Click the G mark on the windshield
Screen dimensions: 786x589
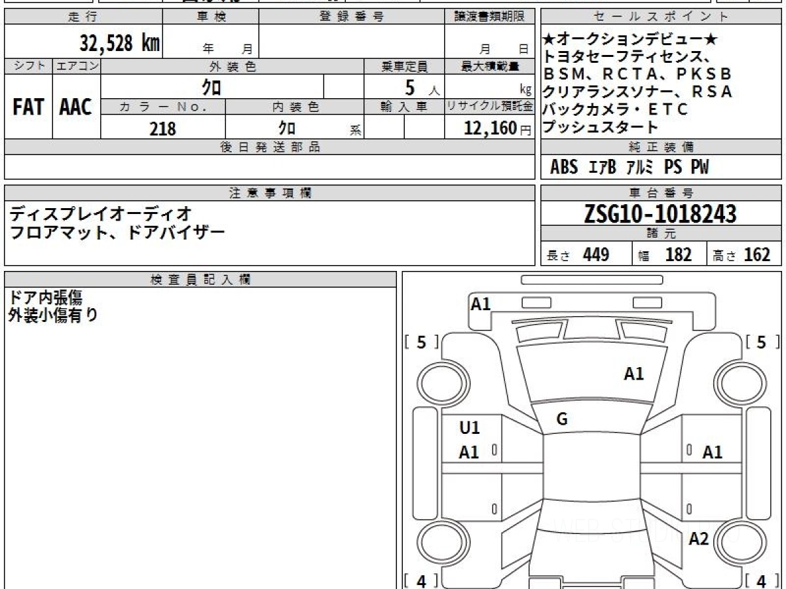562,419
